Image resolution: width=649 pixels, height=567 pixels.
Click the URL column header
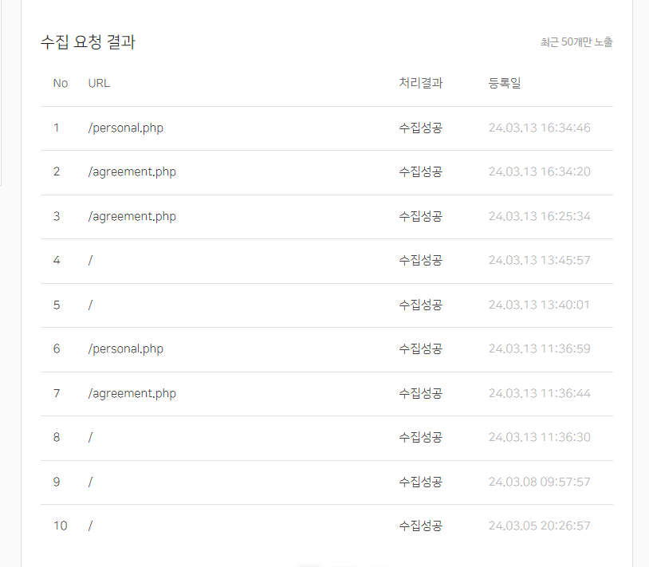coord(99,83)
